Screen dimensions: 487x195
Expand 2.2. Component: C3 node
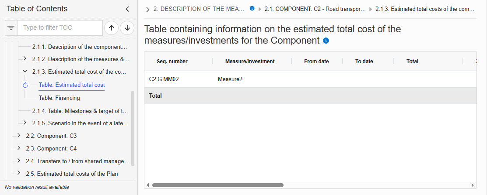coord(19,135)
